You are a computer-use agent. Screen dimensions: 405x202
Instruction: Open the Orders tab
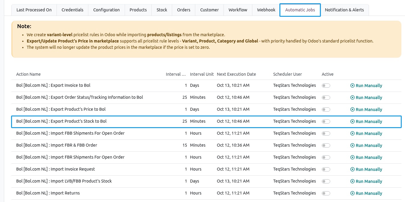pyautogui.click(x=184, y=10)
